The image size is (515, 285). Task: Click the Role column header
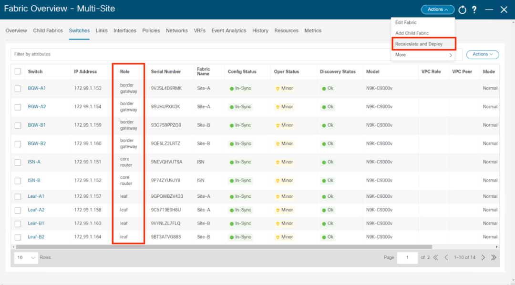pos(125,71)
